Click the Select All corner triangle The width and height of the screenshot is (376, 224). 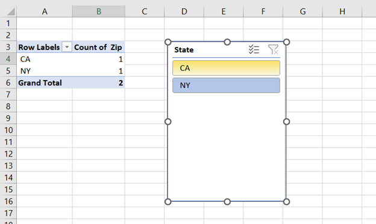pyautogui.click(x=10, y=11)
